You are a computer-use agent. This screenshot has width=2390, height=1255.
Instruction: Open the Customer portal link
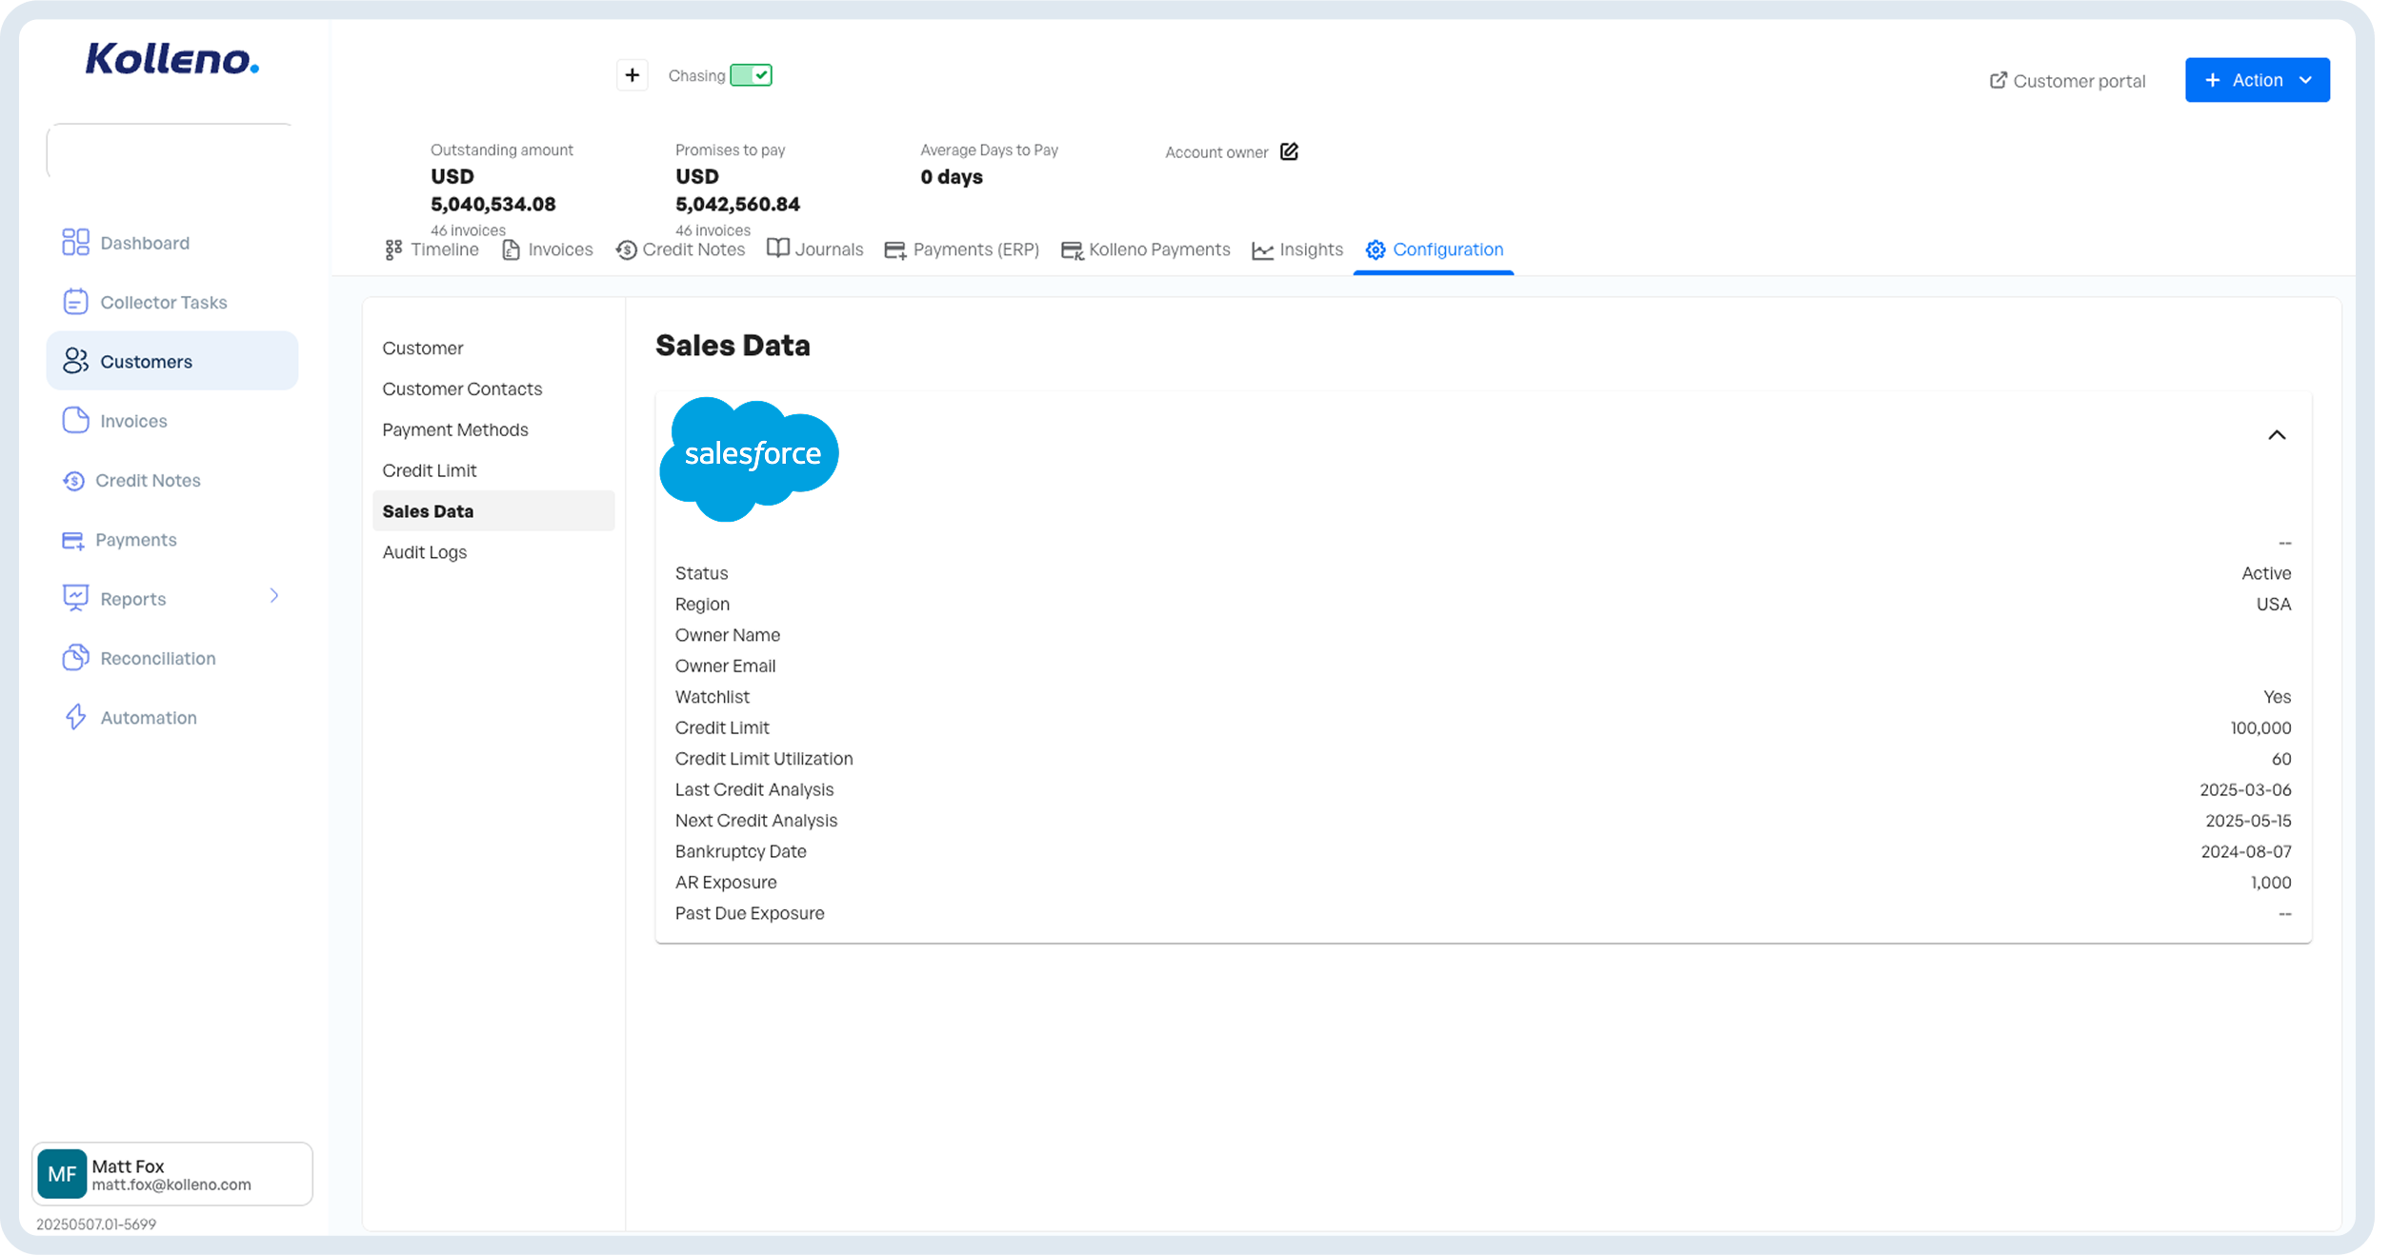pyautogui.click(x=2065, y=80)
